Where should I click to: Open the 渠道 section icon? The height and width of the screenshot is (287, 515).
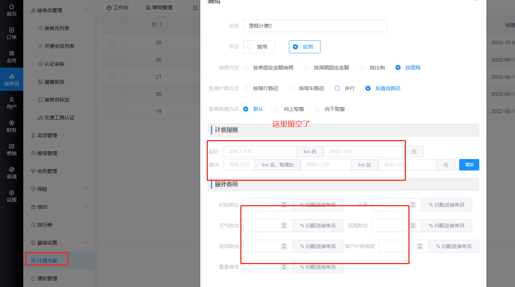click(x=11, y=169)
